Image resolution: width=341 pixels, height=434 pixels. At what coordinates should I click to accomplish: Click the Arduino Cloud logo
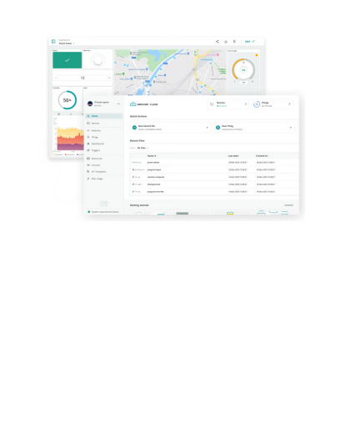tap(143, 104)
